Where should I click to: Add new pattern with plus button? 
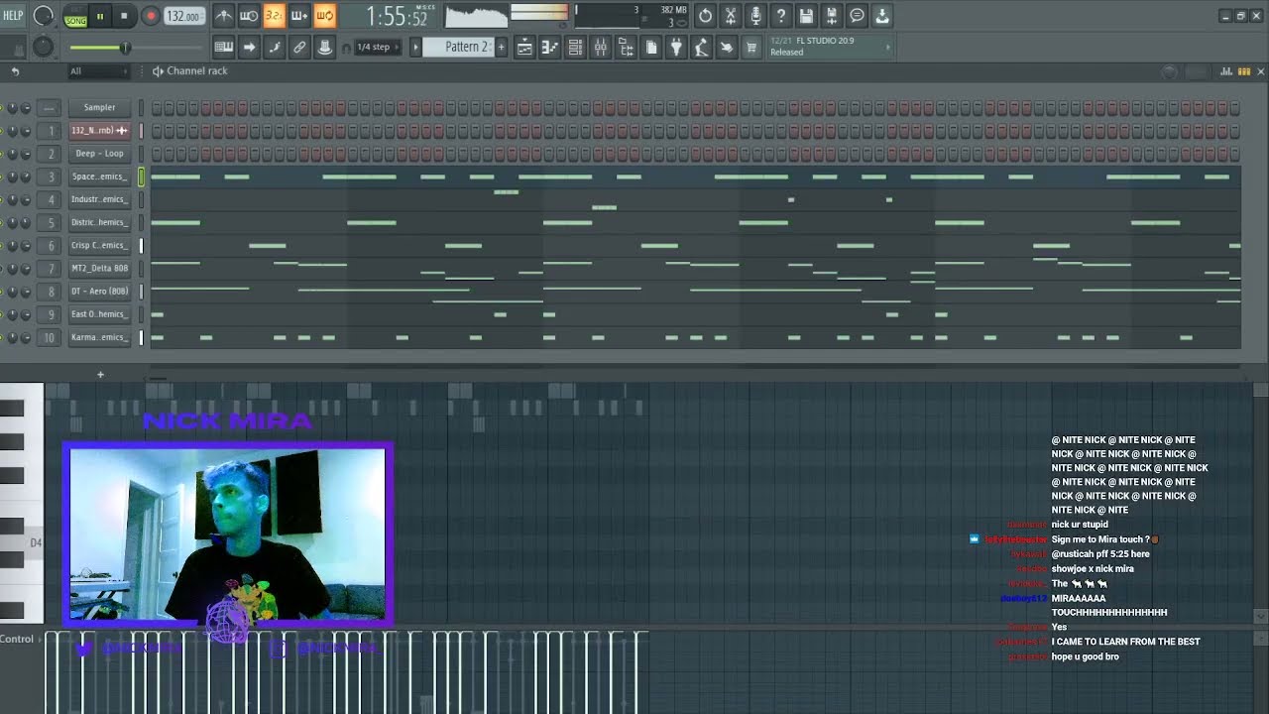click(x=501, y=47)
